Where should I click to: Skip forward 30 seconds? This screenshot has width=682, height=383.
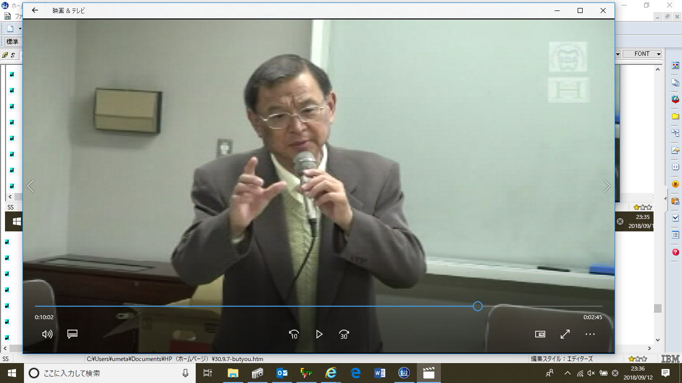[x=343, y=334]
